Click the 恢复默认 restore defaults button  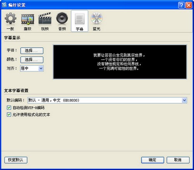point(16,160)
